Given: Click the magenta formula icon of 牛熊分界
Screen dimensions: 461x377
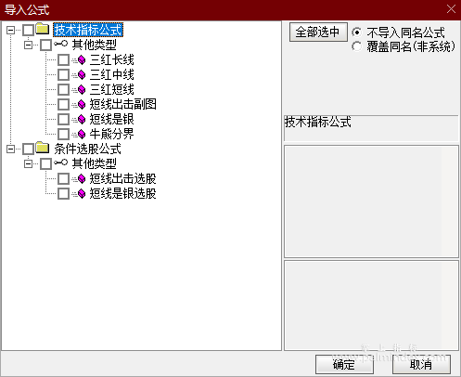Looking at the screenshot, I should pos(82,134).
